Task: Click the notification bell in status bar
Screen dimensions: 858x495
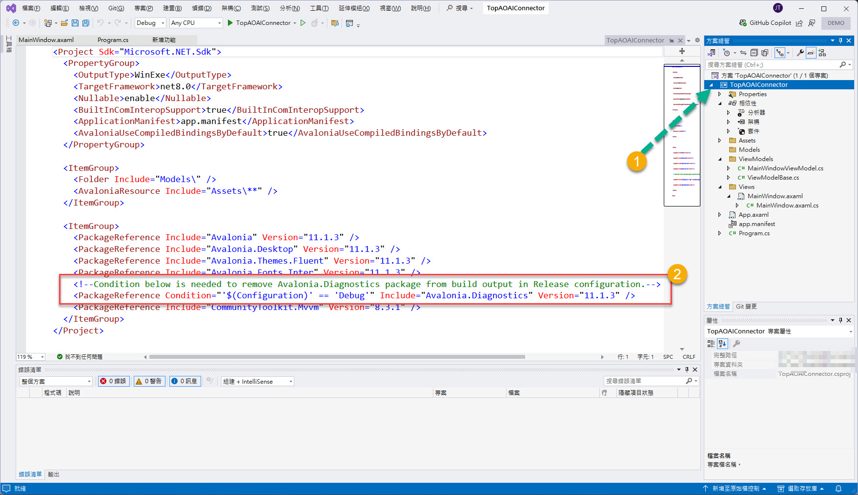Action: pos(838,489)
